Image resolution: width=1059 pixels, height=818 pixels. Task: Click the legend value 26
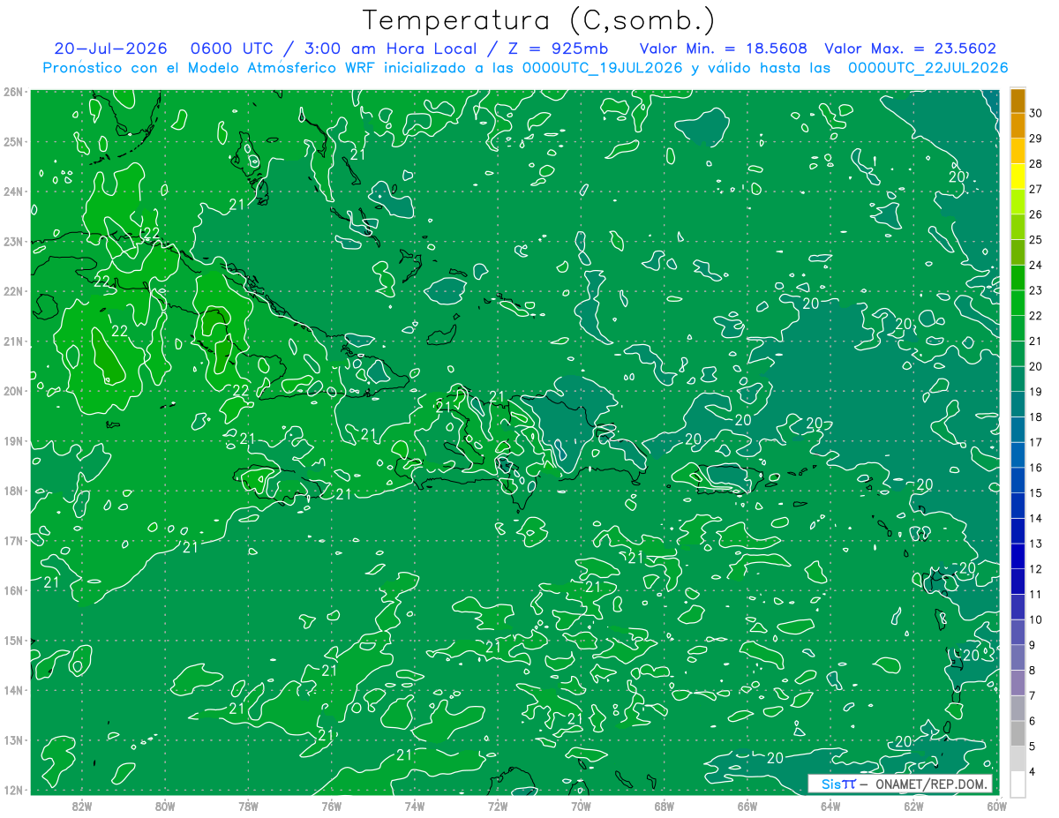[x=1036, y=214]
